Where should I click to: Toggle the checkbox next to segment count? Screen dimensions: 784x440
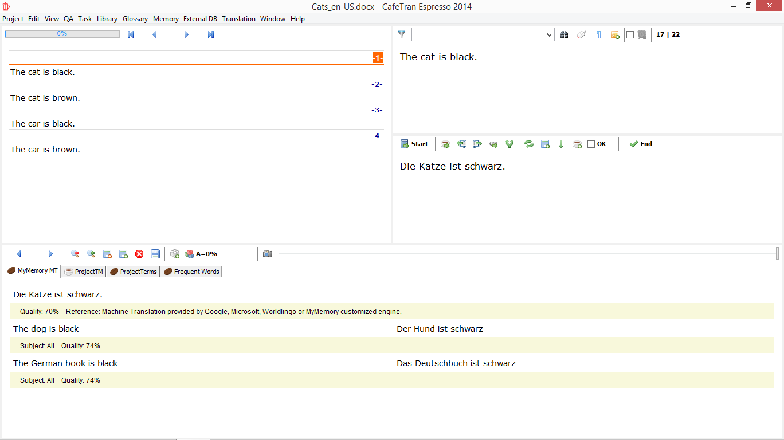pos(630,35)
